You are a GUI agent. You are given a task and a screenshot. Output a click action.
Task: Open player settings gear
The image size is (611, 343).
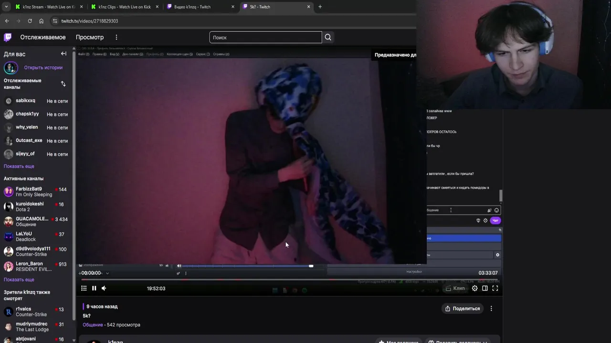[474, 288]
